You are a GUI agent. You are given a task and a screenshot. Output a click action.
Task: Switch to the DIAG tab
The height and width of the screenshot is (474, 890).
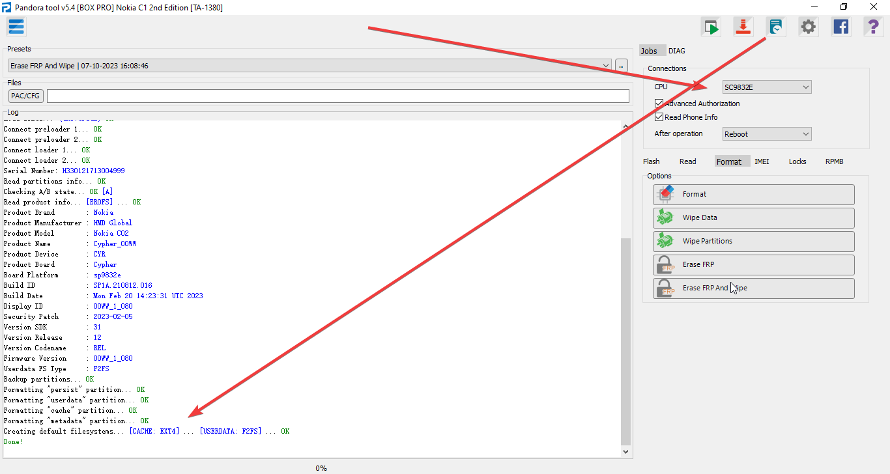677,51
